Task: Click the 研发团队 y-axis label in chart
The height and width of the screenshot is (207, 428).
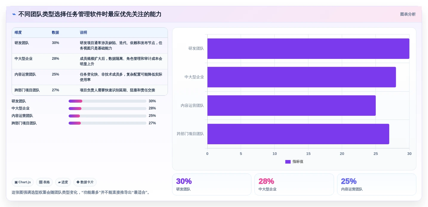Action: (x=196, y=48)
